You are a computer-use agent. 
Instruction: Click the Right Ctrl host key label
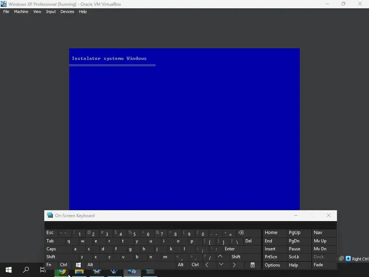click(x=360, y=259)
